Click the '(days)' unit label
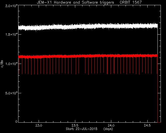Screen dimensions: 166x133 point(108,129)
